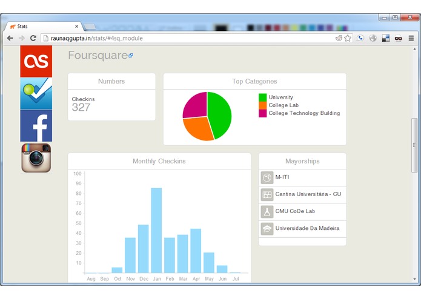Click the Checkins count 327
421x299 pixels.
[81, 108]
